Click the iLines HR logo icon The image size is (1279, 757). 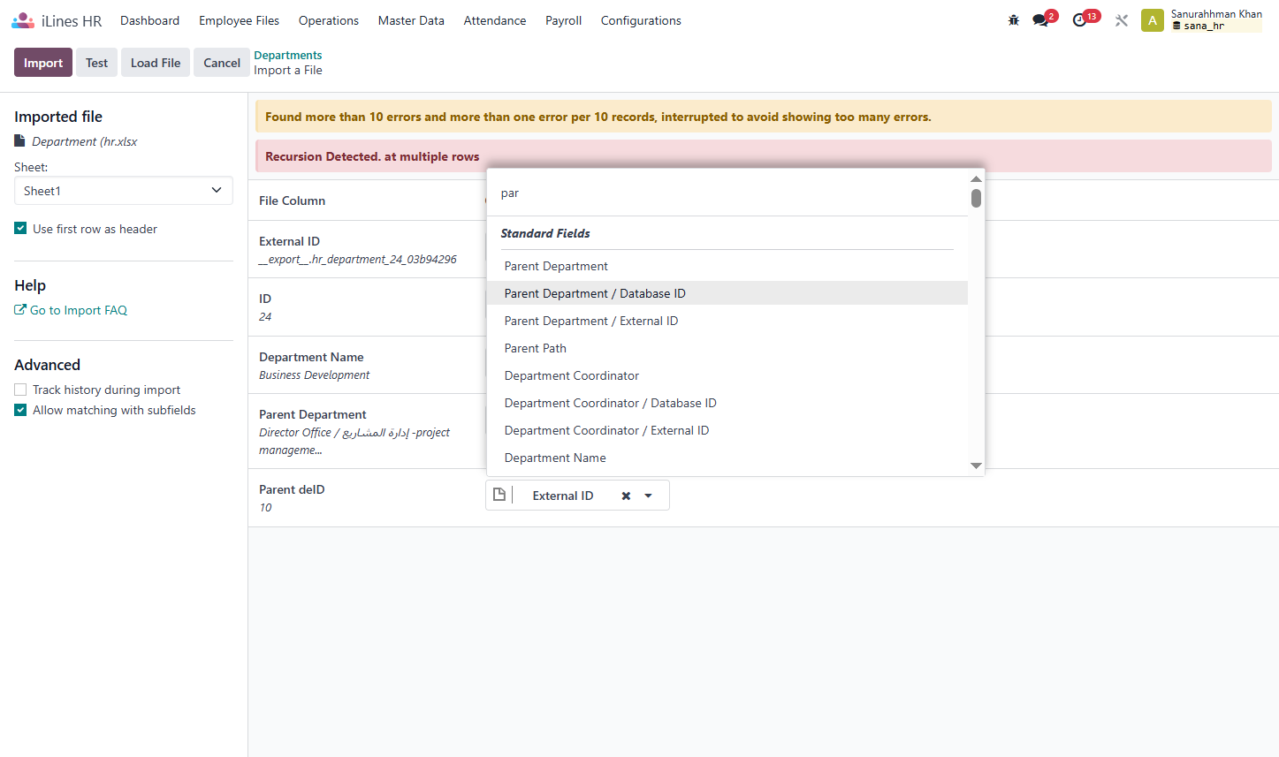(x=23, y=20)
